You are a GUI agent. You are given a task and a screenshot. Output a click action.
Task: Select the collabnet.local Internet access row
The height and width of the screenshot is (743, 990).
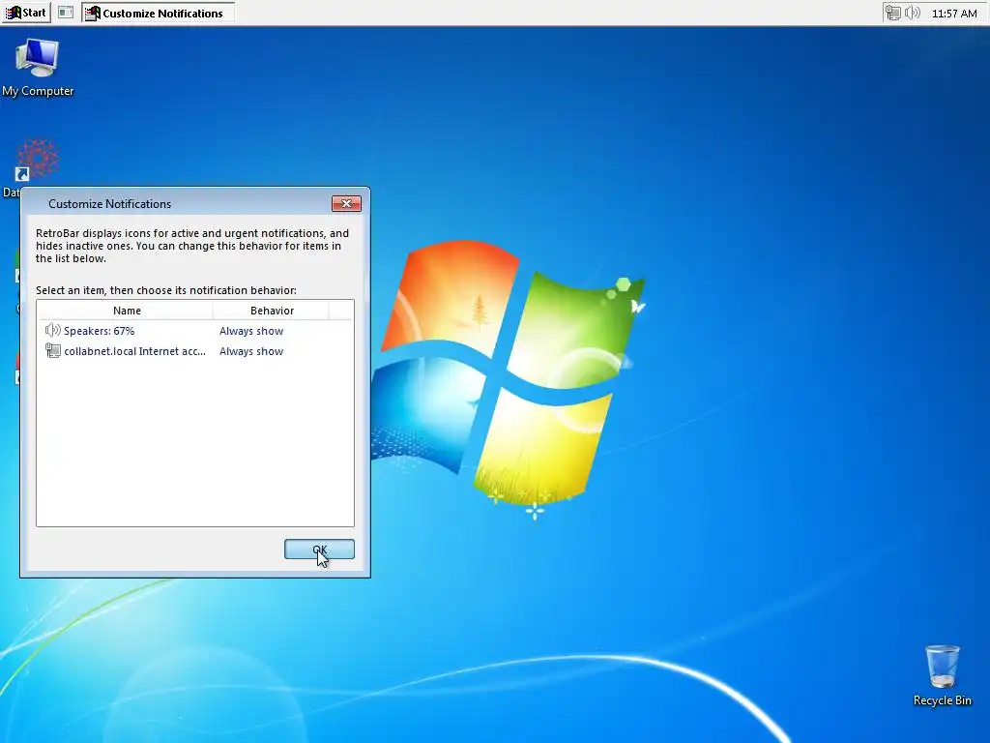coord(195,351)
